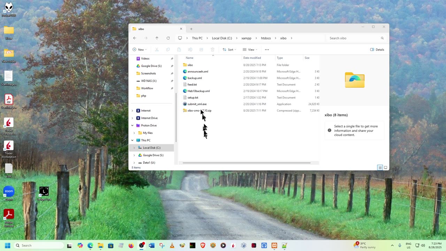Expand the Internxt tree node

132,111
